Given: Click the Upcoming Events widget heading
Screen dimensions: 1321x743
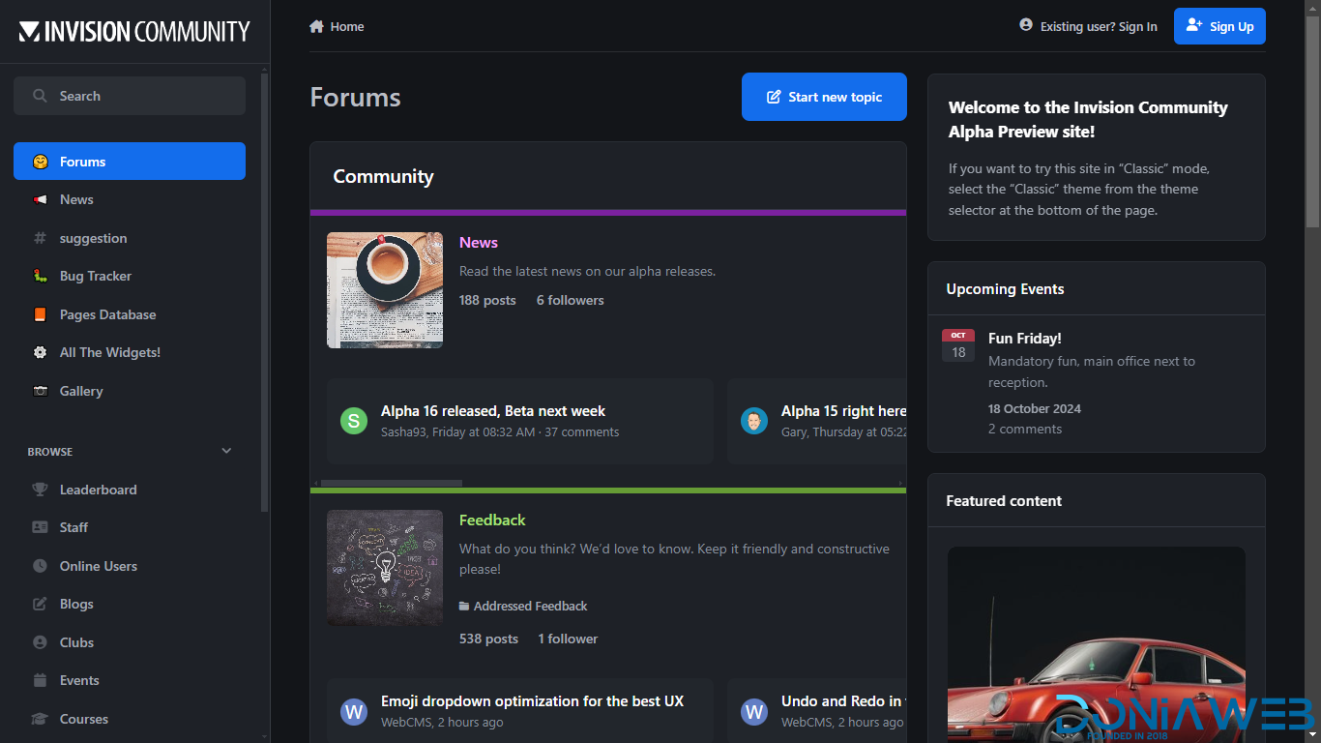Looking at the screenshot, I should click(1005, 289).
